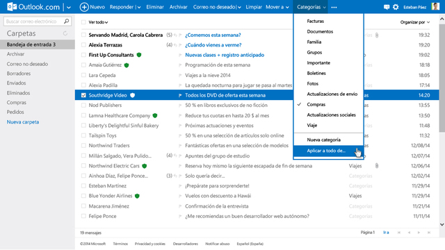Click Archivar in the toolbar
Viewport: 445px width, 250px height.
178,7
